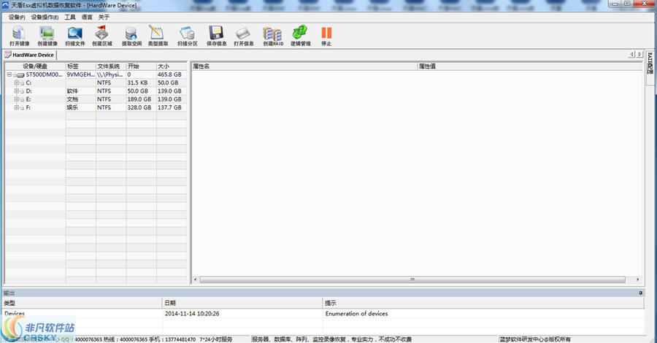This screenshot has width=657, height=343.
Task: Expand the C: partition node
Action: (16, 83)
